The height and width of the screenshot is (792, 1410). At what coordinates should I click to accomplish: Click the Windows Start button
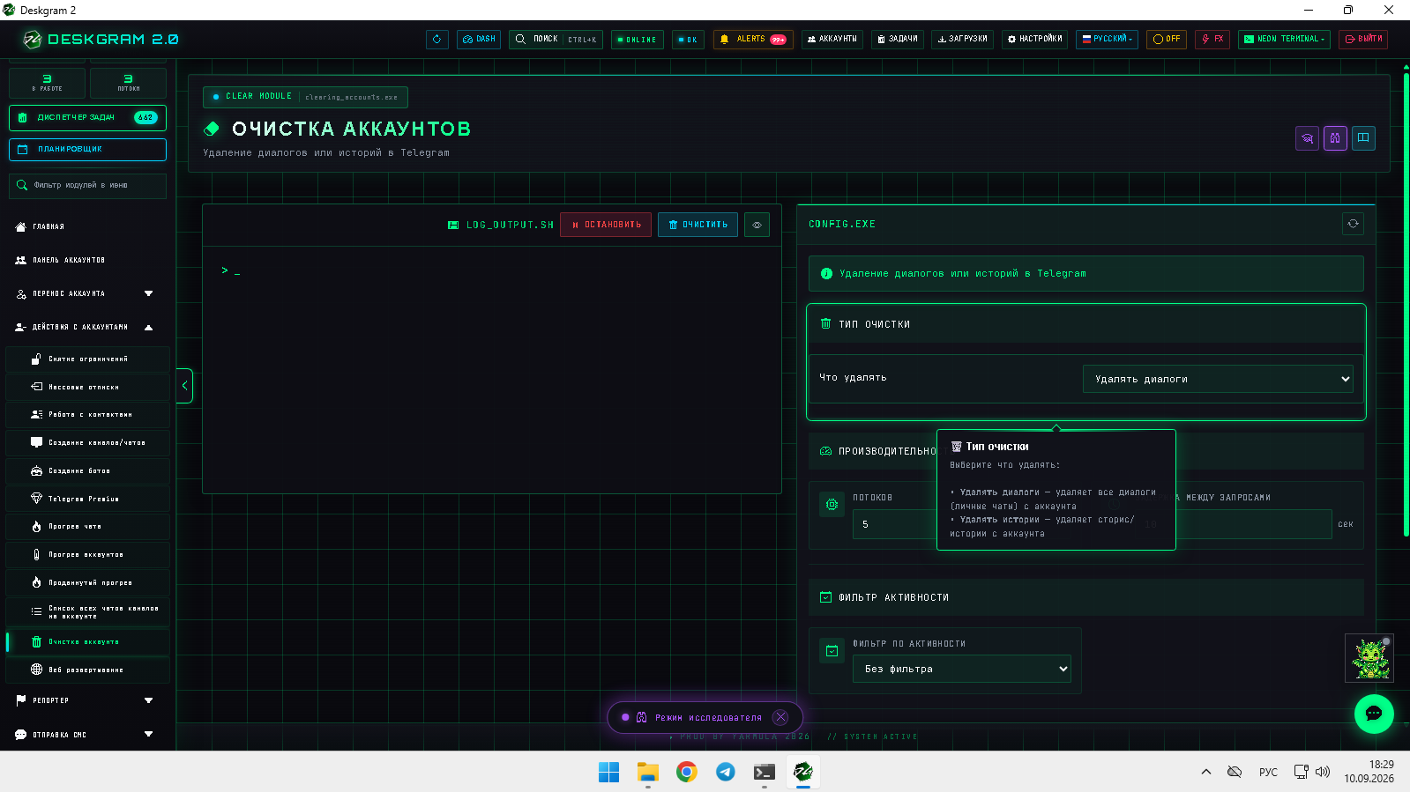(x=609, y=772)
